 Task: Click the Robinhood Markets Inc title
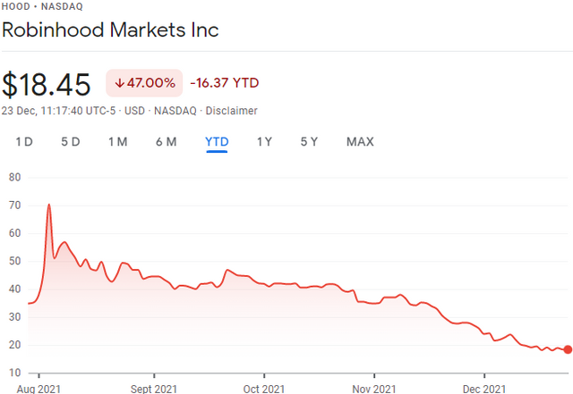click(x=110, y=29)
